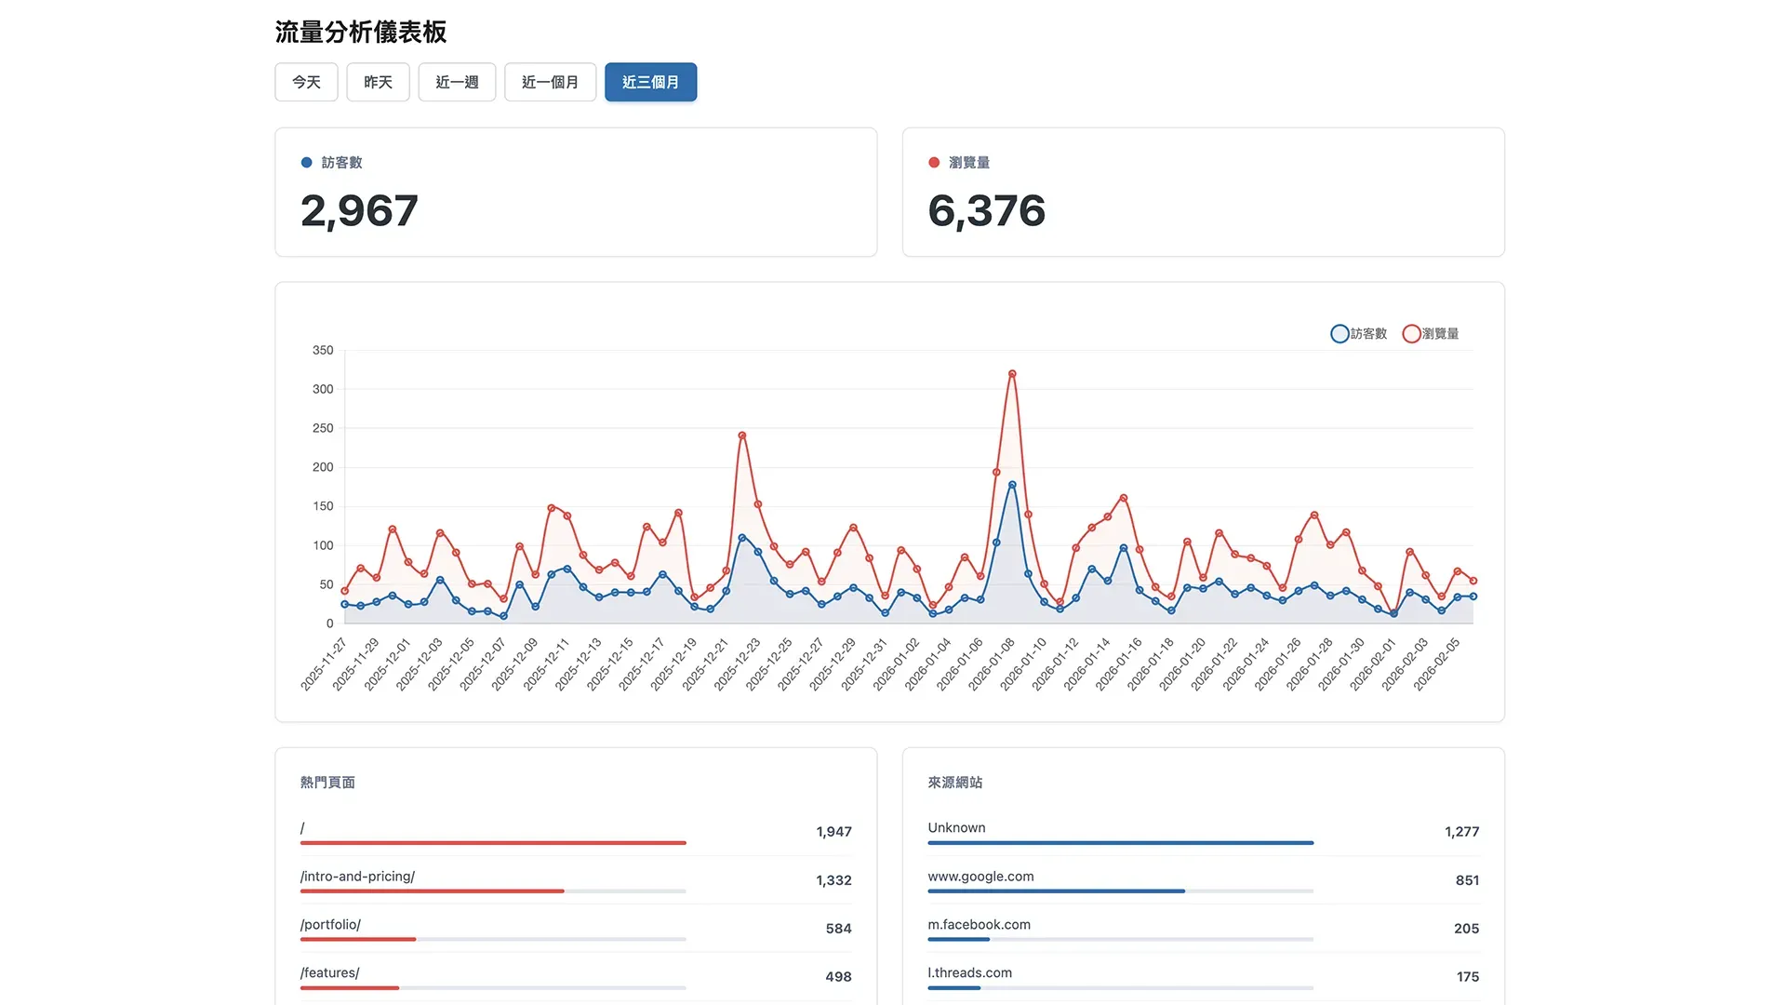Select the /features/ page entry
Image resolution: width=1786 pixels, height=1005 pixels.
(329, 973)
